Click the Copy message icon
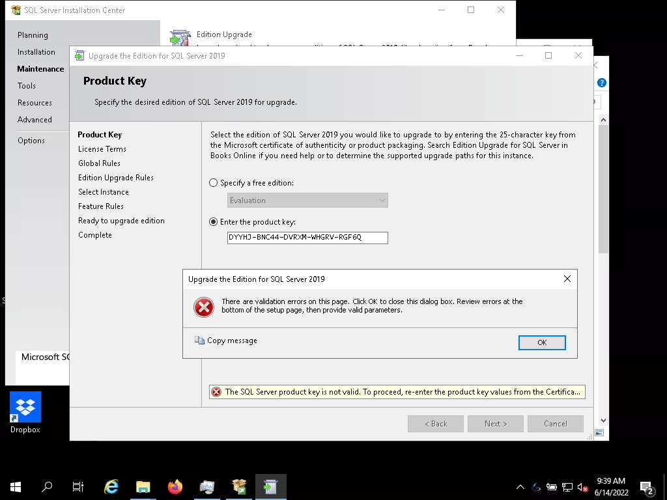The image size is (667, 500). [x=199, y=340]
